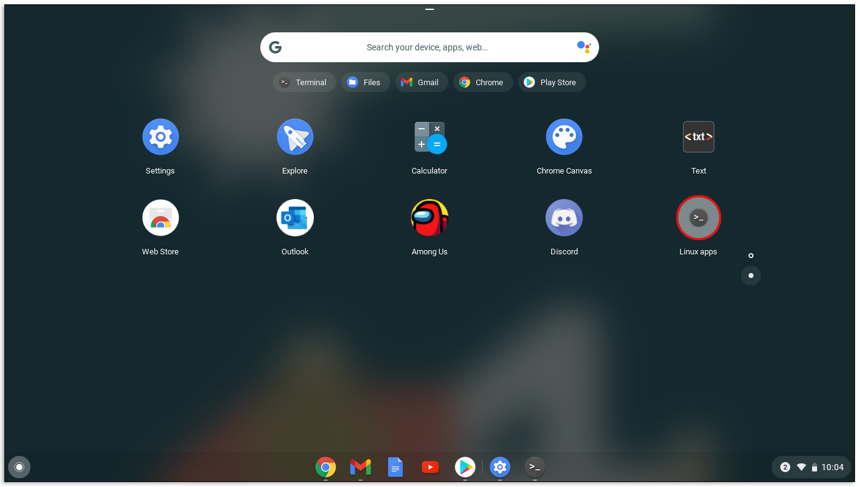Open the Web Store app
The image size is (860, 487).
pyautogui.click(x=161, y=218)
